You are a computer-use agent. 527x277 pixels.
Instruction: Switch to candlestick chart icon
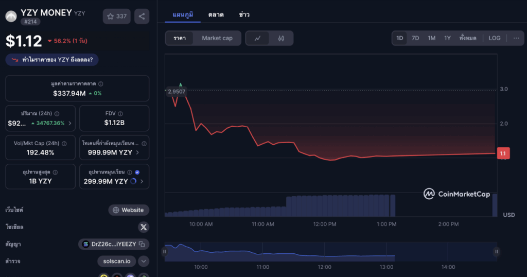click(281, 38)
